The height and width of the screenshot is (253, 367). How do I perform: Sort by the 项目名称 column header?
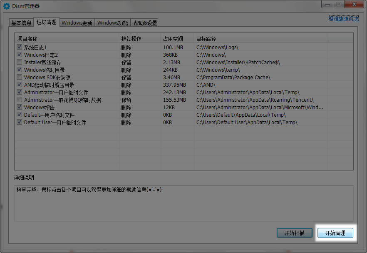[67, 39]
